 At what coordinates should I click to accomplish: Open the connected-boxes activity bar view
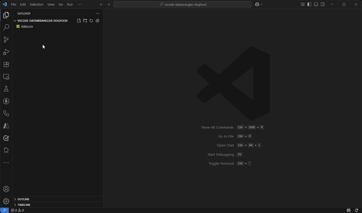tap(6, 113)
